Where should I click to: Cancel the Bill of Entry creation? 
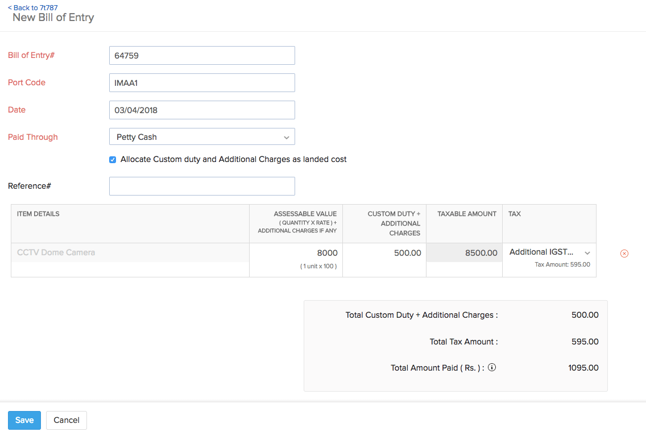66,420
